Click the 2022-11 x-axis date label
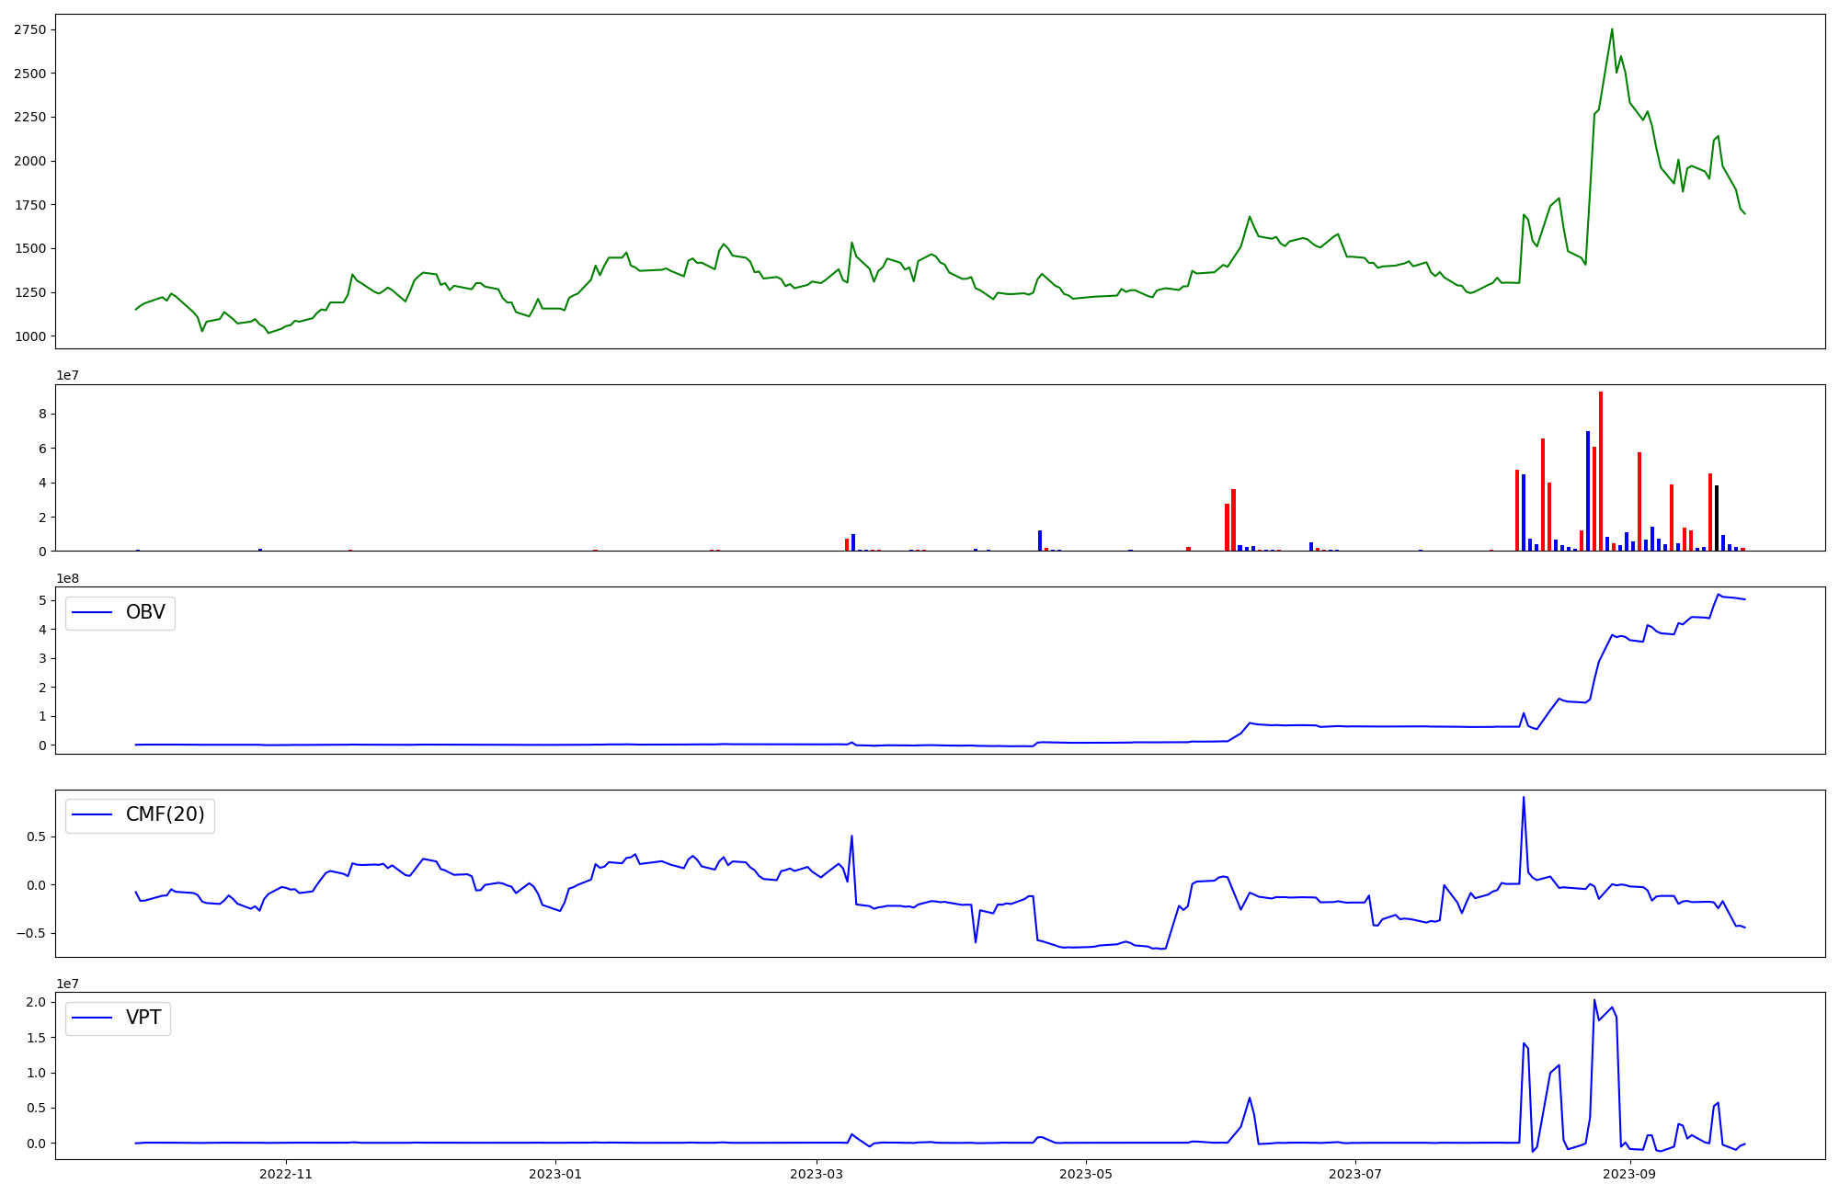1839x1195 pixels. 286,1174
